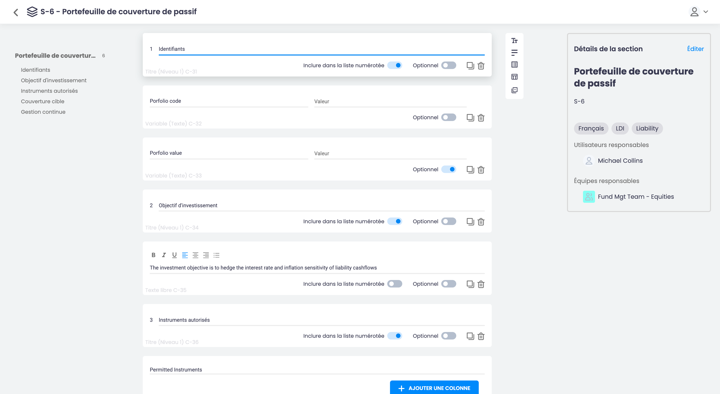Enable Optionnel for the Identifiants title
This screenshot has height=394, width=720.
[448, 65]
